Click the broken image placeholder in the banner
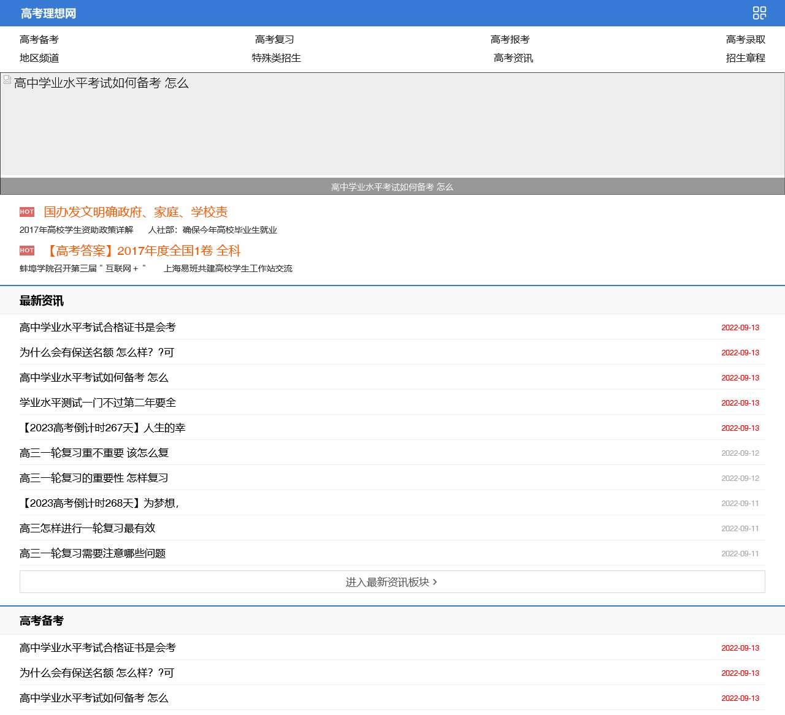This screenshot has width=785, height=715. pyautogui.click(x=7, y=78)
